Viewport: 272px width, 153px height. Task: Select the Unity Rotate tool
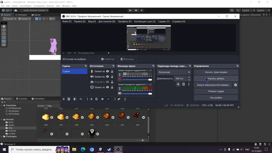tap(4, 34)
